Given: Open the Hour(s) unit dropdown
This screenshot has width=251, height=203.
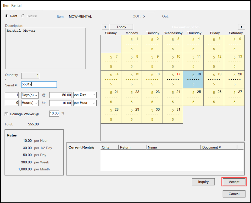Looking at the screenshot, I should [x=30, y=103].
